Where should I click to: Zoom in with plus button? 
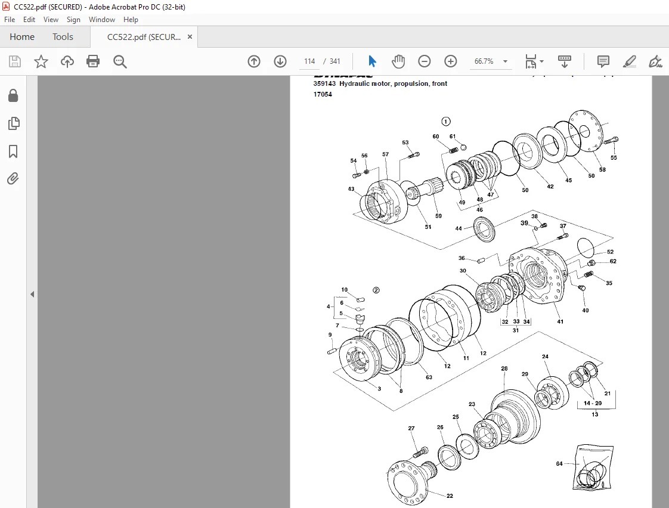pos(451,61)
